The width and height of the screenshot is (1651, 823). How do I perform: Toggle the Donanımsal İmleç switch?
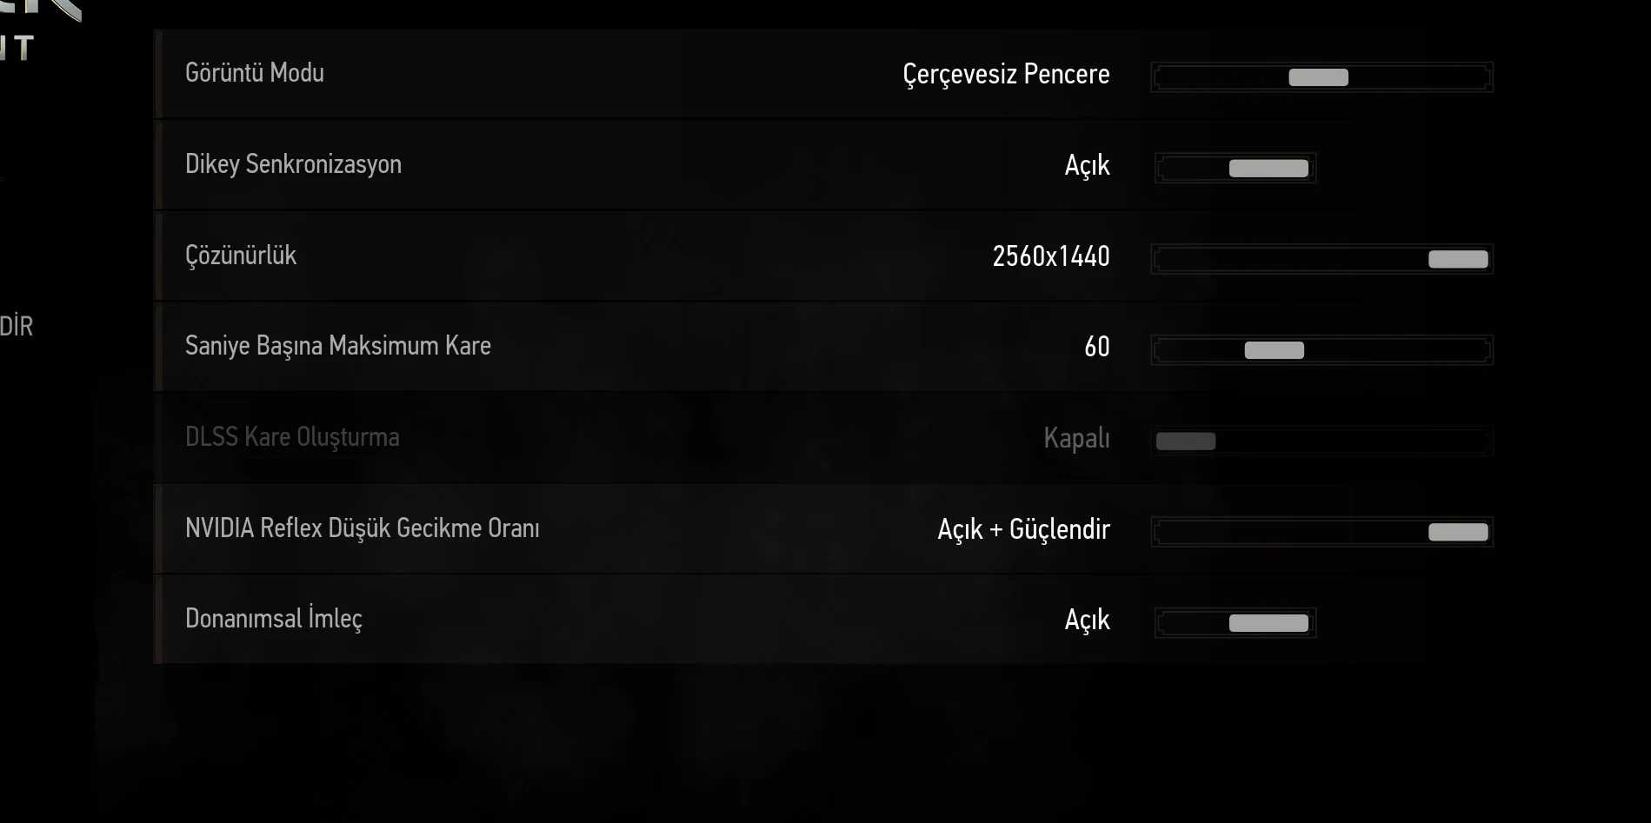(x=1235, y=623)
